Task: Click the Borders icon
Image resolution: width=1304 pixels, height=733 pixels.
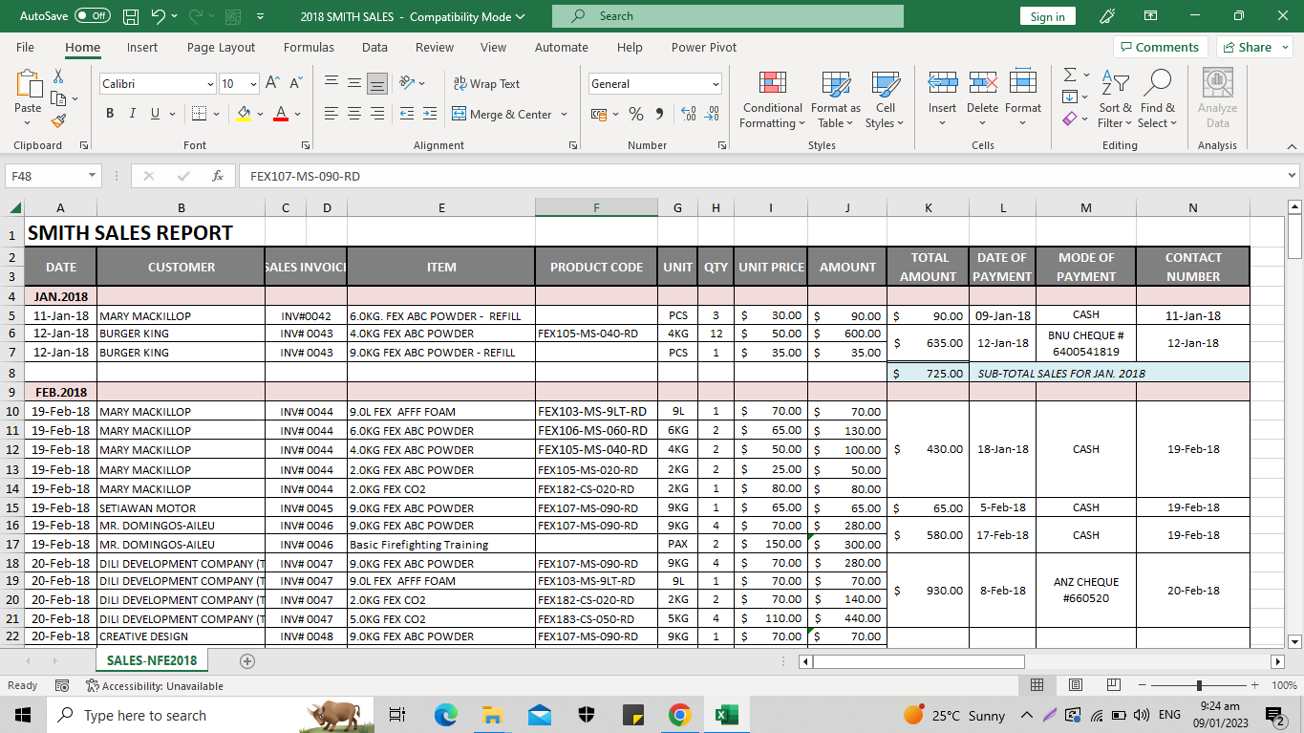Action: pos(198,114)
